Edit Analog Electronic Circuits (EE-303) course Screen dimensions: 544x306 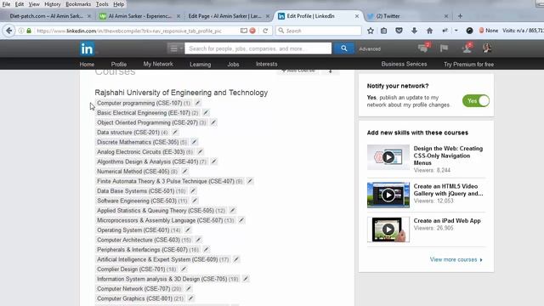201,151
